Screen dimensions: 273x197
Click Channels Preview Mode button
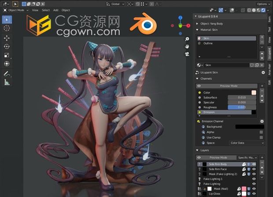coord(227,86)
